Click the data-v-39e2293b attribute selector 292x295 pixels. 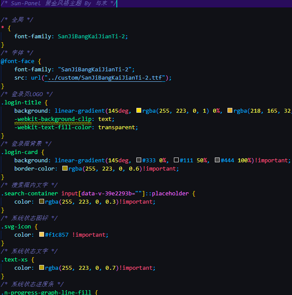(x=112, y=194)
